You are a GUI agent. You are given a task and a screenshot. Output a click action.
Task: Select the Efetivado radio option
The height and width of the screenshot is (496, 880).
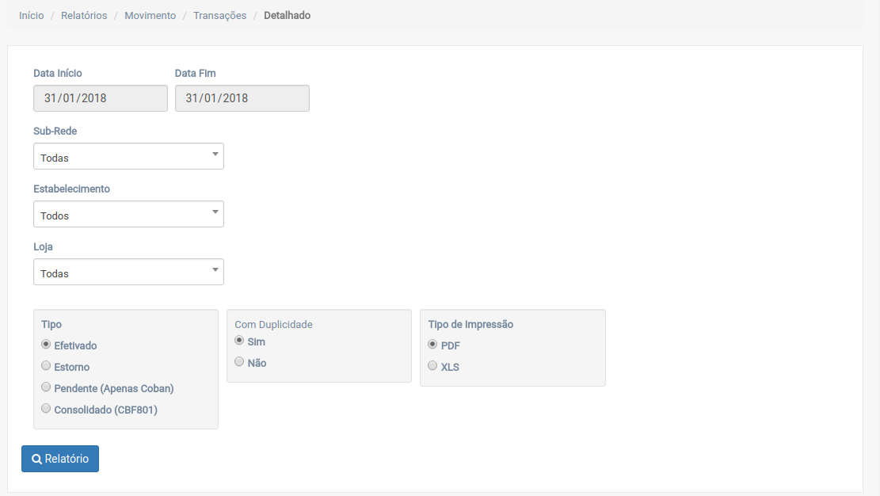coord(46,345)
